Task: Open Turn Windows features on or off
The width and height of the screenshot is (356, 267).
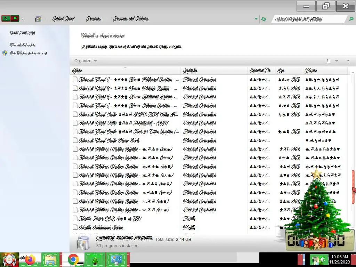Action: (x=29, y=53)
